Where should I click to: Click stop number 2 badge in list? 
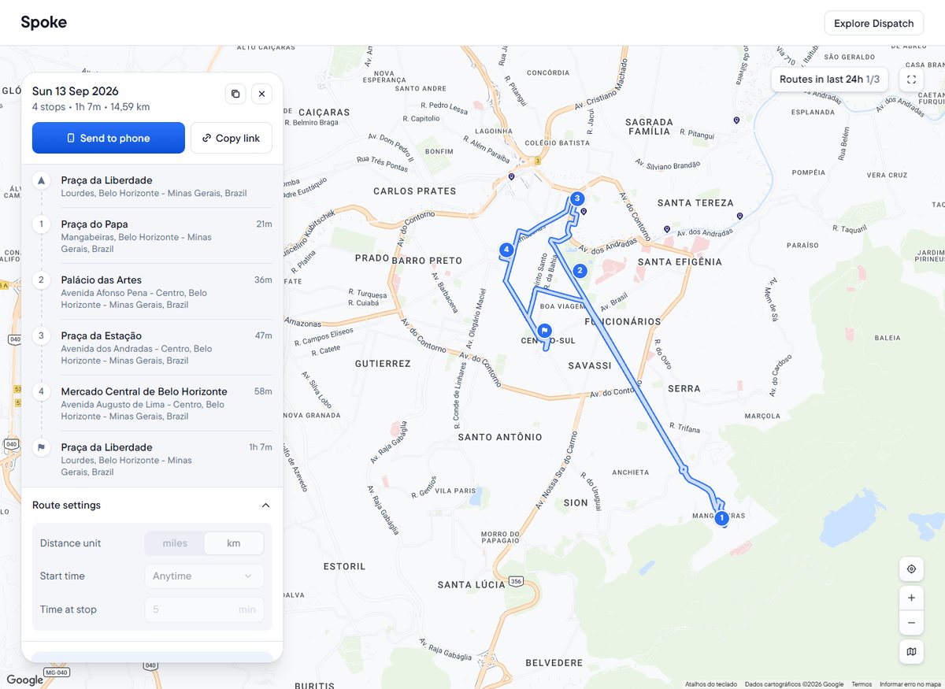[x=42, y=280]
